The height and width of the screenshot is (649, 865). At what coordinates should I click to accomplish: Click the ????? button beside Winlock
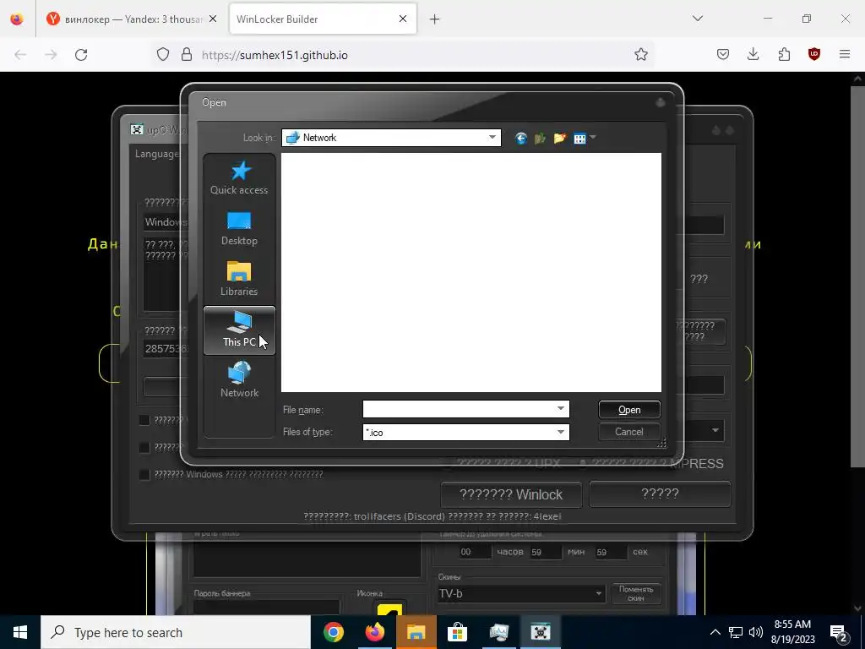coord(660,494)
